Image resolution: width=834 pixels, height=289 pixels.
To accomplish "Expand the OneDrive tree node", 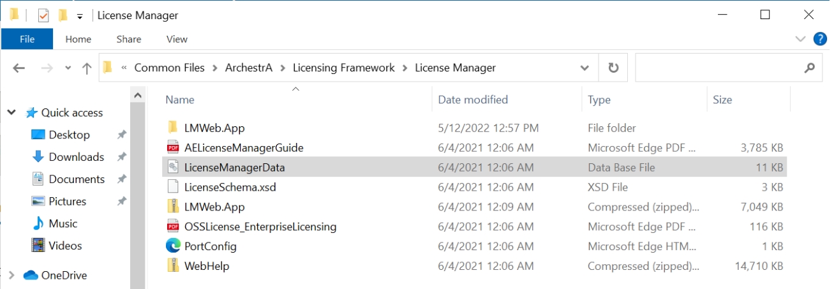I will coord(11,276).
